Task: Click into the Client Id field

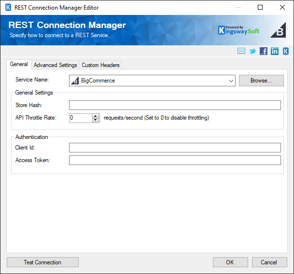Action: coord(175,148)
